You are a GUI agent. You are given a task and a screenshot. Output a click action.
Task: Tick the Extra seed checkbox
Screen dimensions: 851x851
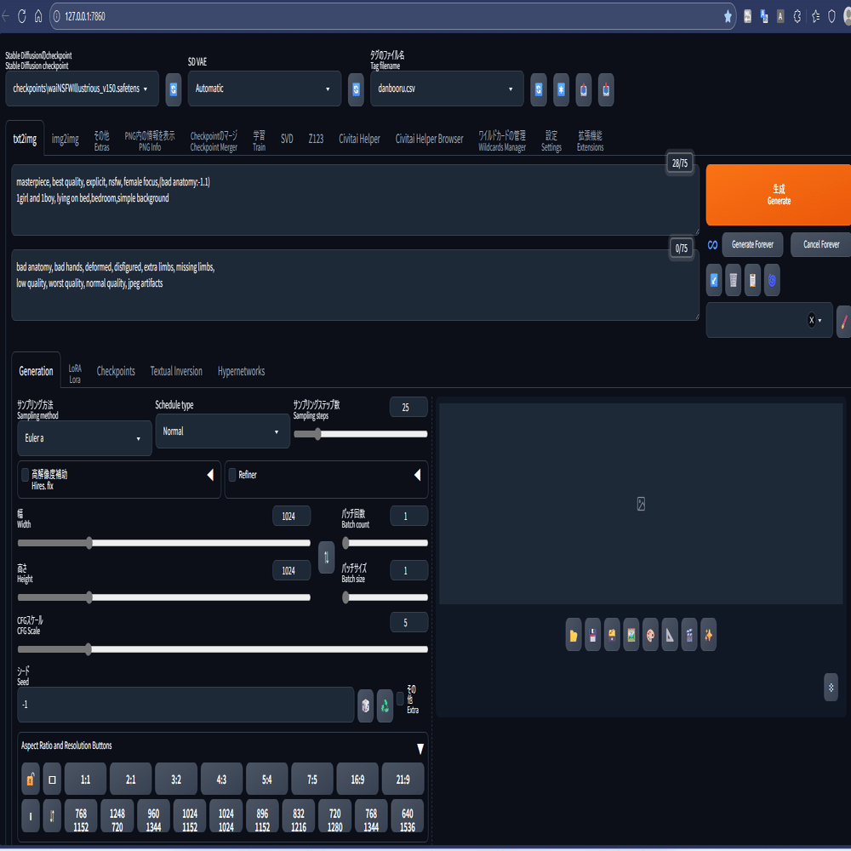[400, 699]
